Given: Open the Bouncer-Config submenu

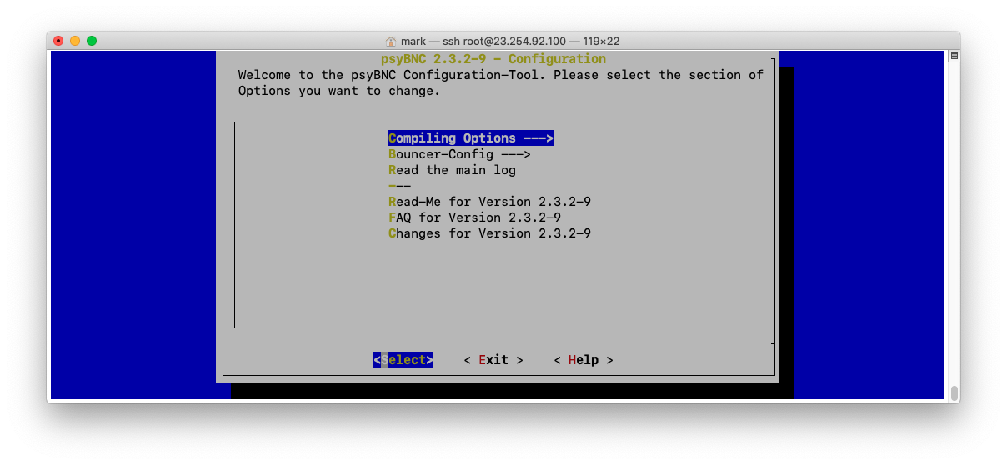Looking at the screenshot, I should [459, 154].
